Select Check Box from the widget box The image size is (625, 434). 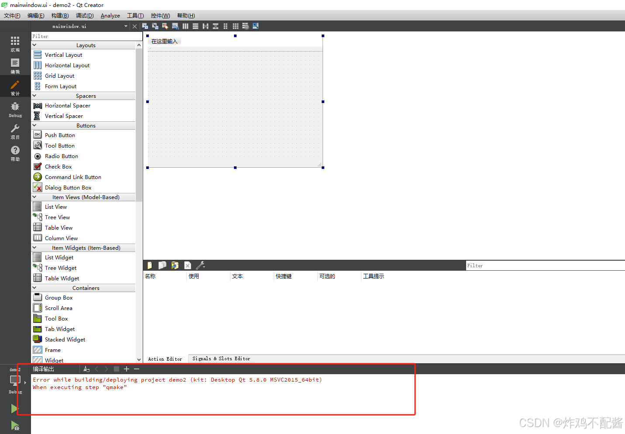[58, 166]
